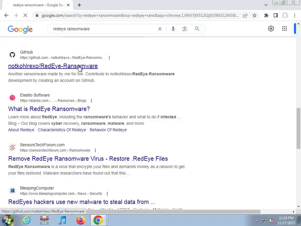The height and width of the screenshot is (226, 301).
Task: Click the forward navigation arrow
Action: pos(16,15)
